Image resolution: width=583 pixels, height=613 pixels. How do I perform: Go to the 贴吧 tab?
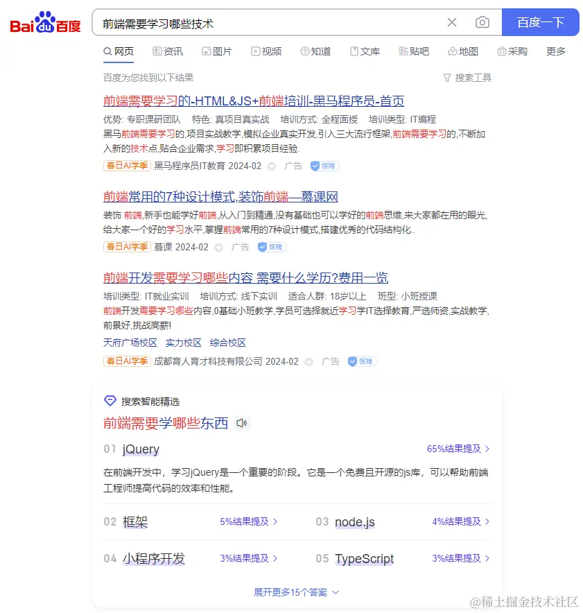[x=414, y=51]
